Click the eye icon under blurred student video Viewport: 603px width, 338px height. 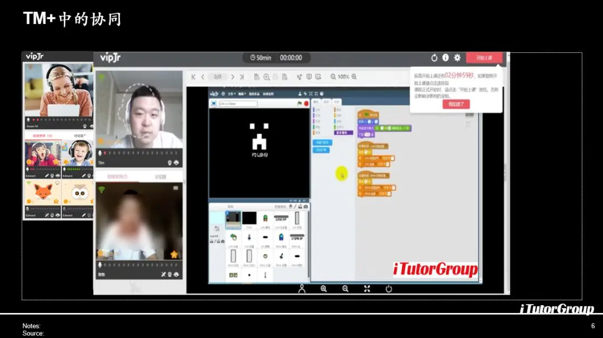pyautogui.click(x=176, y=275)
